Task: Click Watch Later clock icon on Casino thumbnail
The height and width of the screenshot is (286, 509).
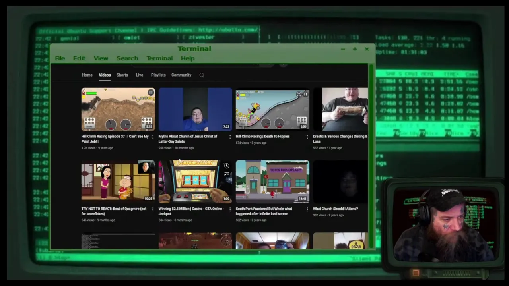Action: 226,166
